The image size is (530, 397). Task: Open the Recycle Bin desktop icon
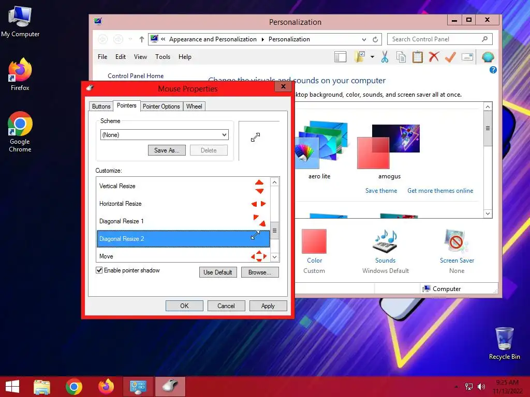(x=504, y=343)
